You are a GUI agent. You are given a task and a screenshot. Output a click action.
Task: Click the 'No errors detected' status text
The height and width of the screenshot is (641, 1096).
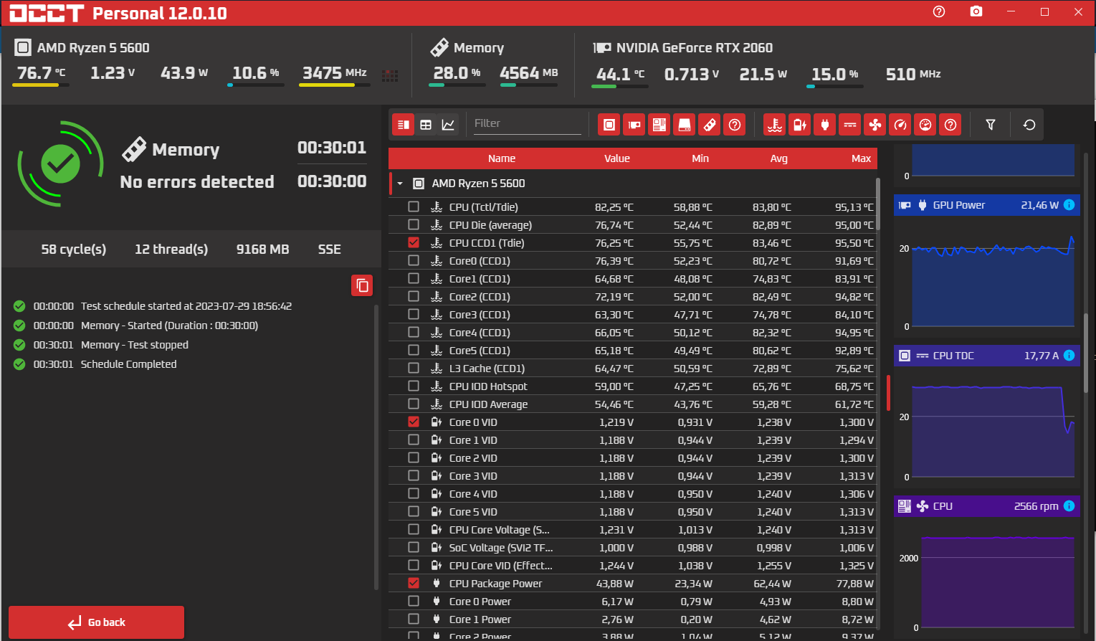[x=197, y=182]
